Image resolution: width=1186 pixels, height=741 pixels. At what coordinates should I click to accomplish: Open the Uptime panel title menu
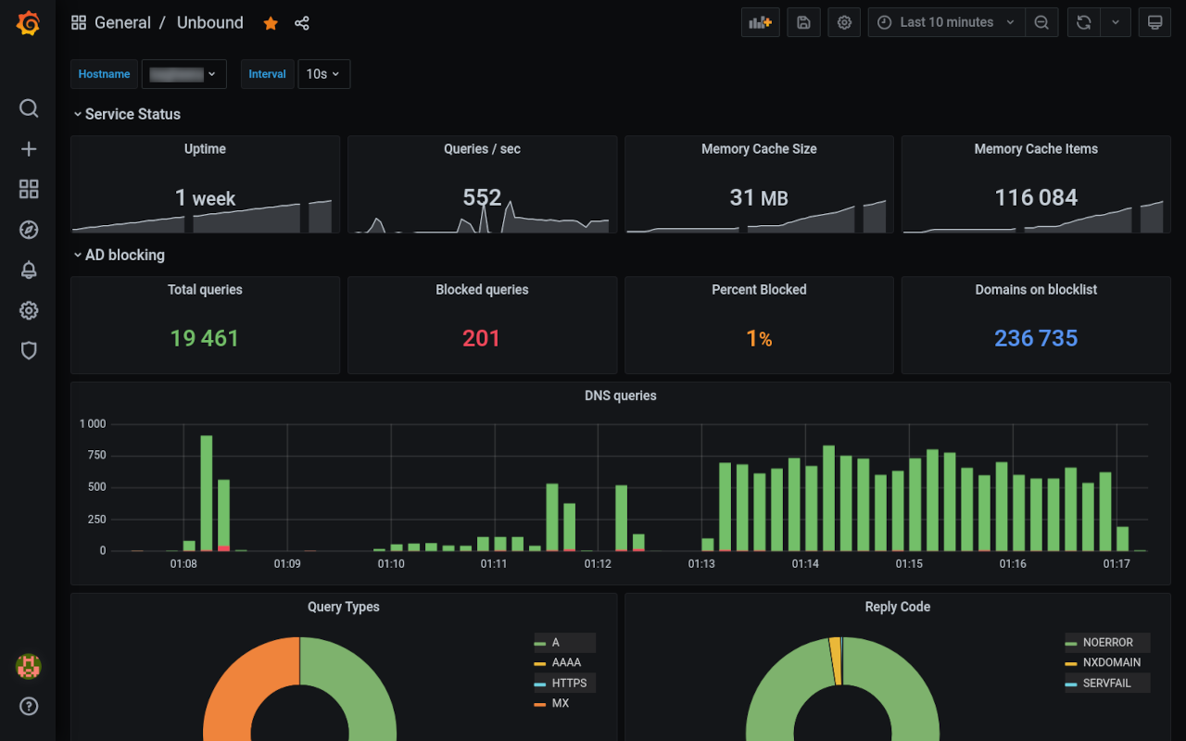[x=205, y=149]
